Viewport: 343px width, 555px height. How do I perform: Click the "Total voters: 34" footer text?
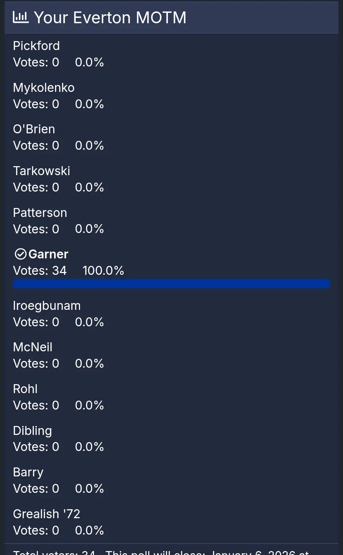coord(54,552)
